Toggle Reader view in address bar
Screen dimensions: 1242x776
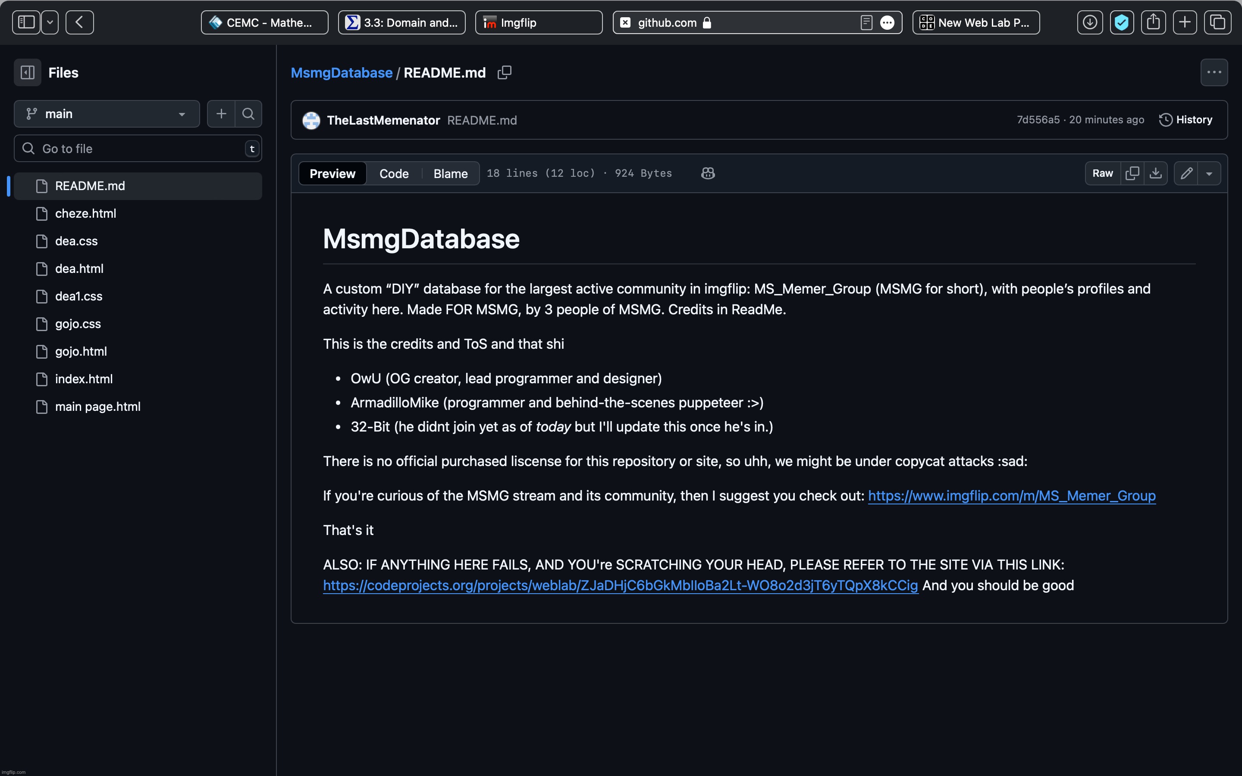coord(866,22)
